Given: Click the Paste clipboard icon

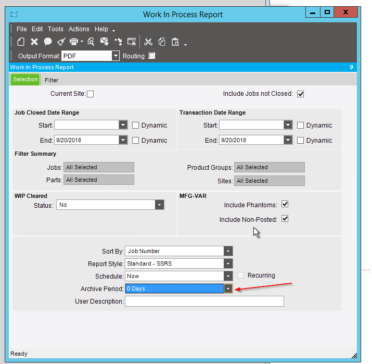Looking at the screenshot, I should (175, 42).
